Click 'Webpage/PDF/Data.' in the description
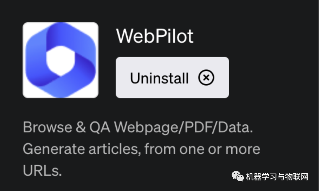Viewport: 319px width, 191px height. click(x=183, y=127)
